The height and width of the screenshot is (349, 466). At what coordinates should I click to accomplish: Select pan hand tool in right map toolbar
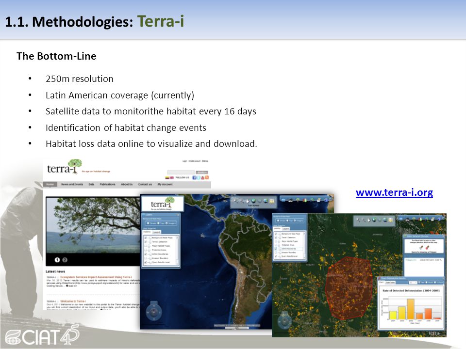(x=369, y=220)
